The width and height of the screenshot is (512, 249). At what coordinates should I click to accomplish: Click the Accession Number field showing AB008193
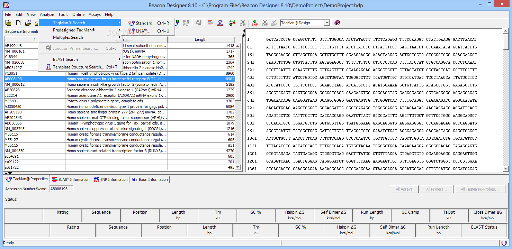62,189
